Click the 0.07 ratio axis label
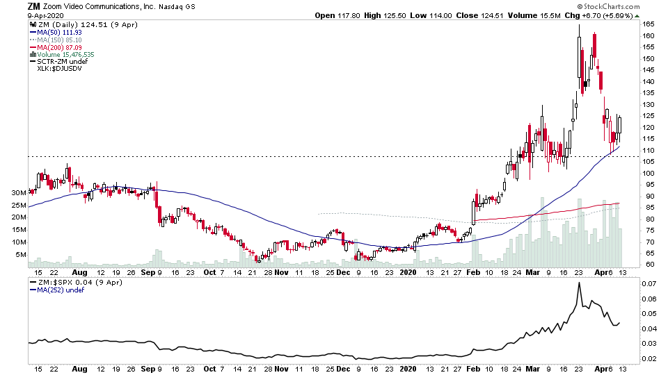 coord(650,284)
